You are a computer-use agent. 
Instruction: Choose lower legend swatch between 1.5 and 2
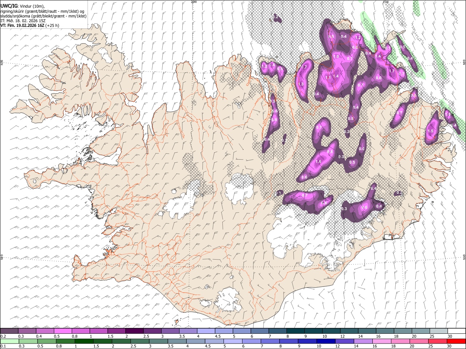tap(103, 341)
